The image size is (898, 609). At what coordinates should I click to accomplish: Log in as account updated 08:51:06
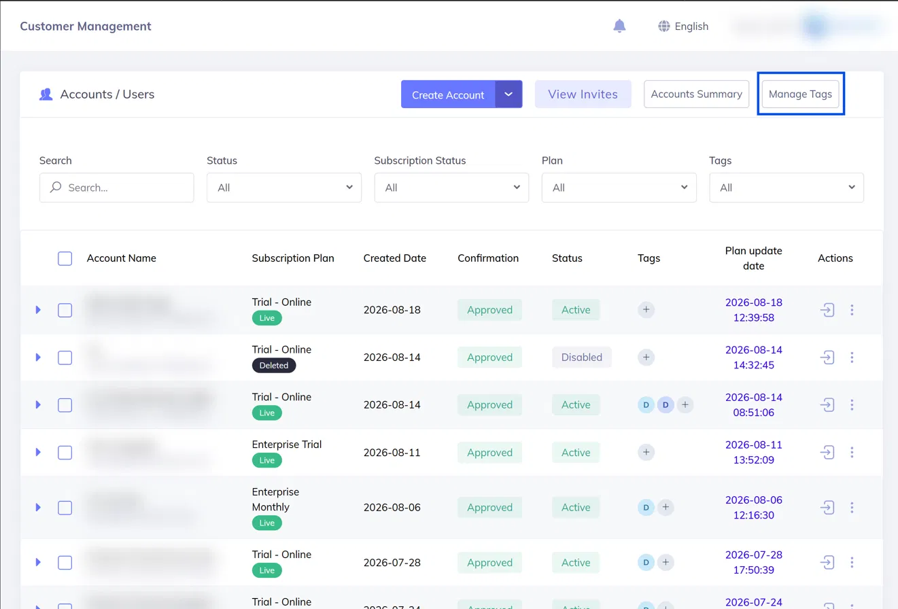point(827,405)
